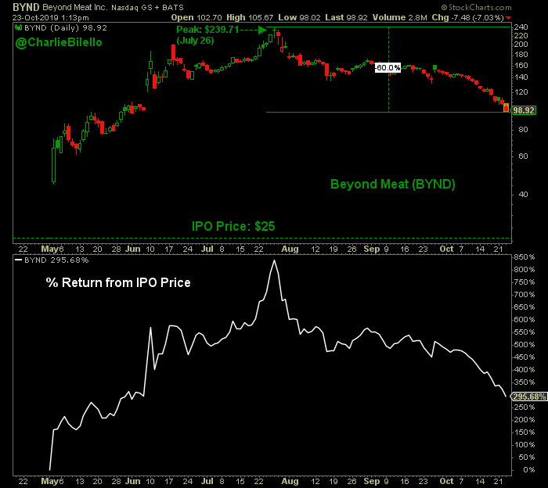The image size is (548, 488).
Task: Click the BYND (Daily) 98.92 legend
Action: [x=66, y=28]
